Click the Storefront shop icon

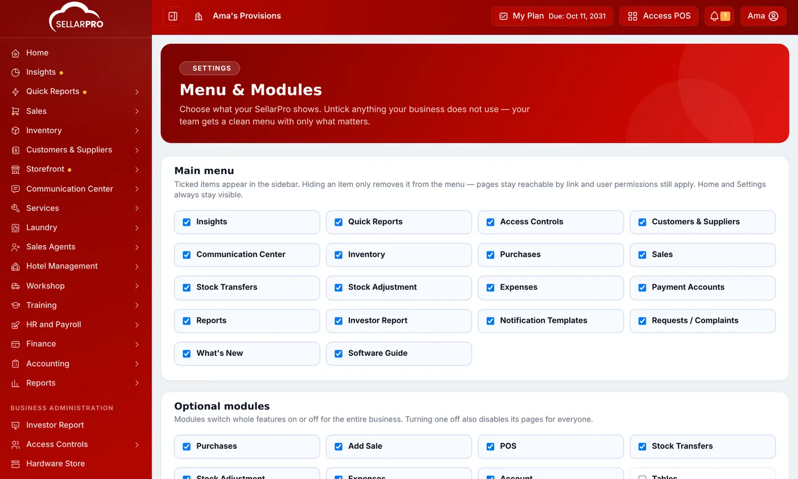pyautogui.click(x=15, y=169)
